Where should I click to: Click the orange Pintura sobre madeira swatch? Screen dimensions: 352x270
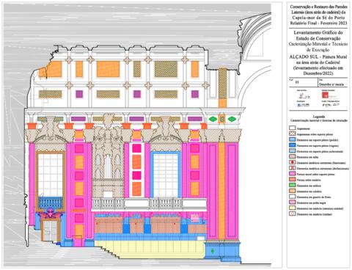293,180
